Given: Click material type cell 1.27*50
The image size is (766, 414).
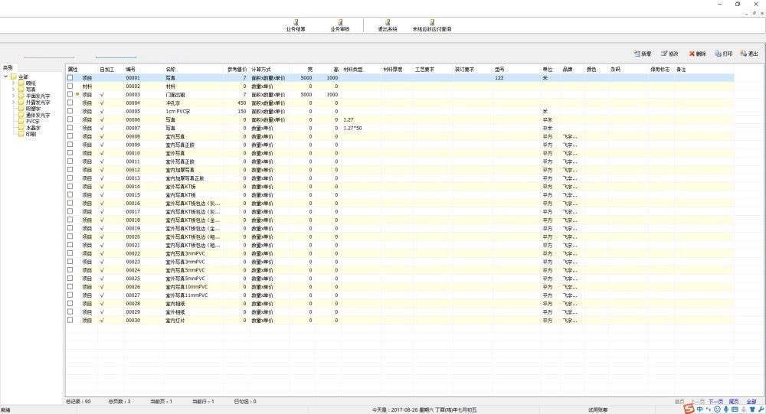Looking at the screenshot, I should tap(352, 128).
